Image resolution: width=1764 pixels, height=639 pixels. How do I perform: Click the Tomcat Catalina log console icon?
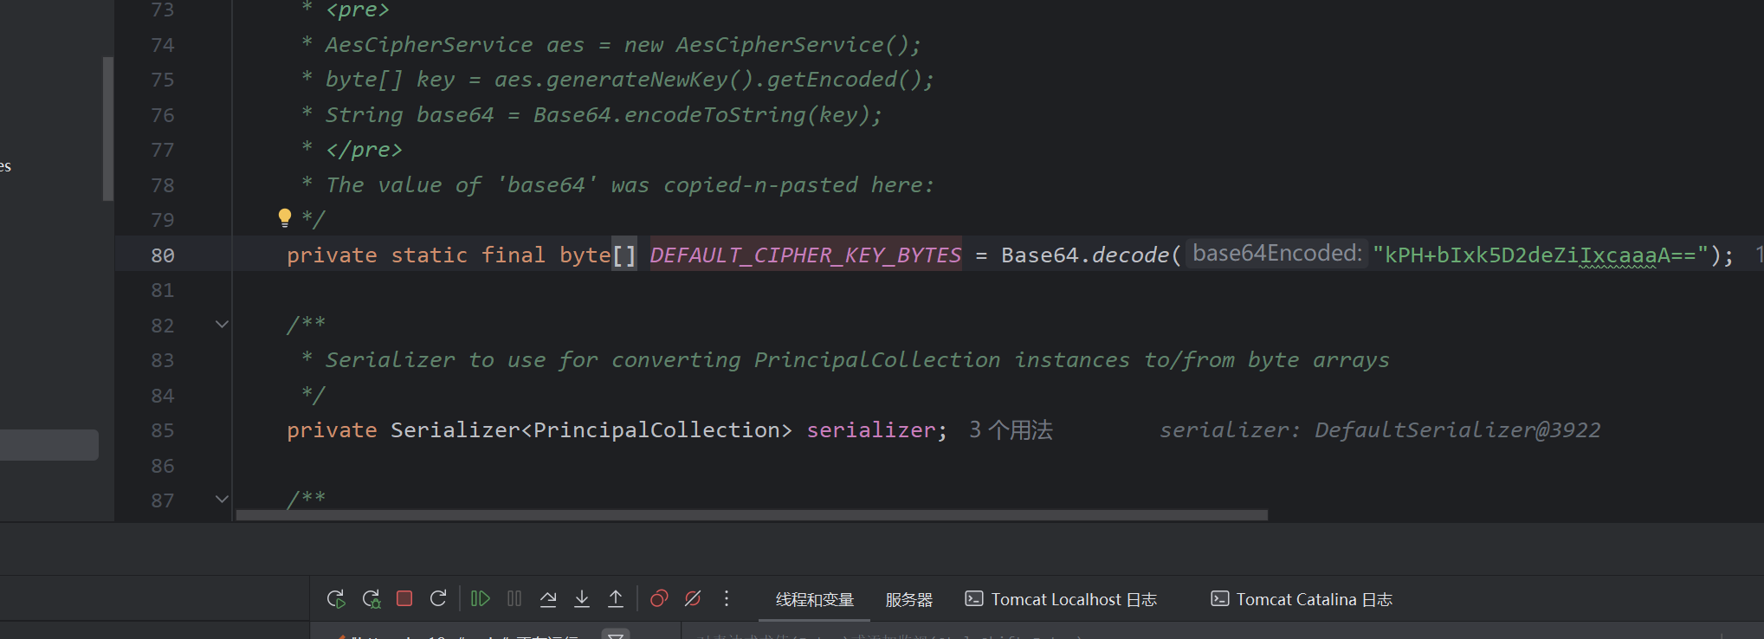1219,598
